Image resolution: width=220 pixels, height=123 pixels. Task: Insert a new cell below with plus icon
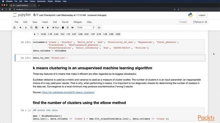pyautogui.click(x=20, y=28)
